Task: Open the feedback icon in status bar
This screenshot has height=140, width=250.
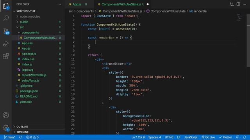Action: 237,137
